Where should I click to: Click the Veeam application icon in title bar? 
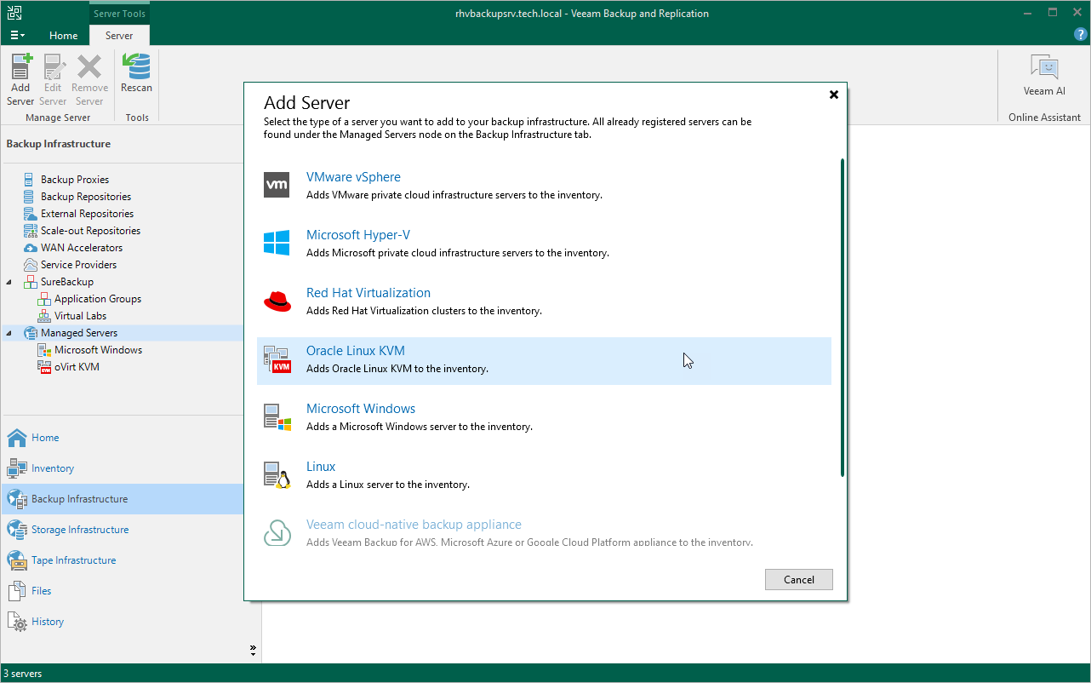[x=14, y=13]
